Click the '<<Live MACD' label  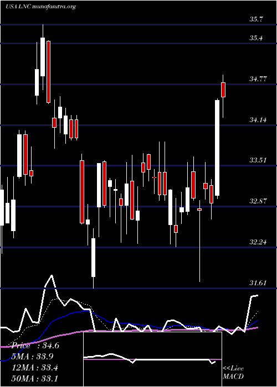[233, 373]
